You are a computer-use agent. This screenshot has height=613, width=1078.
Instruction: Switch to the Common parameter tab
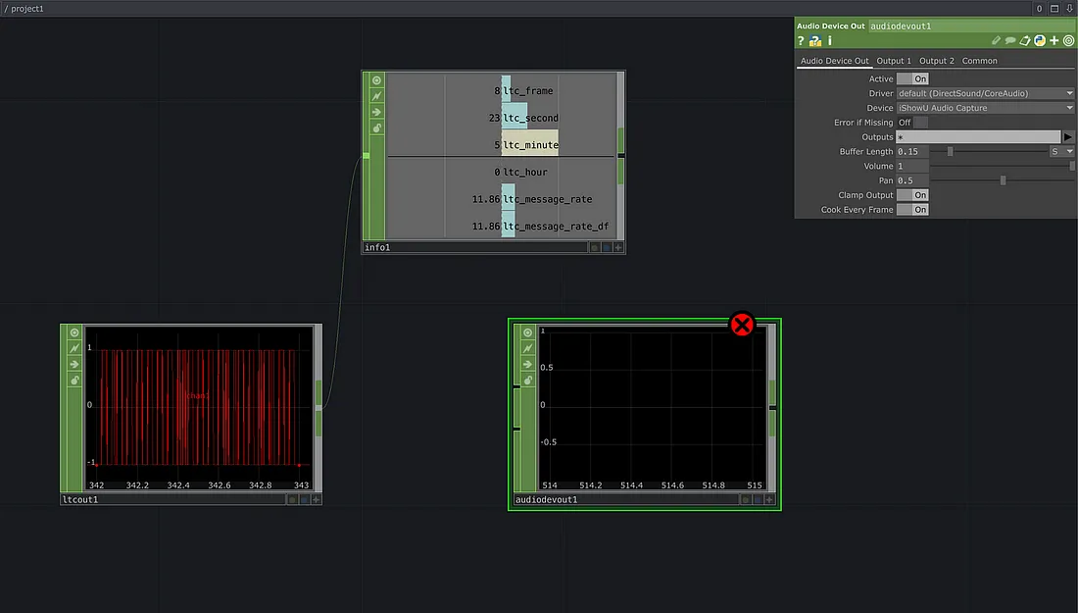click(x=979, y=61)
